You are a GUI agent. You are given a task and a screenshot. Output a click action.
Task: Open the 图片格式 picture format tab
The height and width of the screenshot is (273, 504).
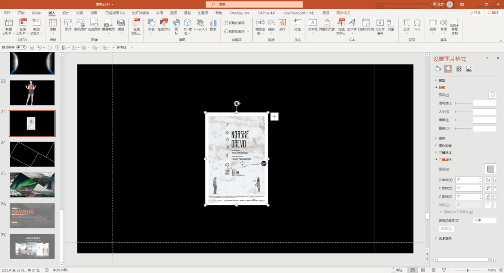343,13
